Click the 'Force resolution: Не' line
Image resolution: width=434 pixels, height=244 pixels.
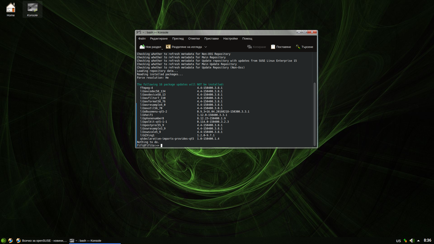(153, 78)
